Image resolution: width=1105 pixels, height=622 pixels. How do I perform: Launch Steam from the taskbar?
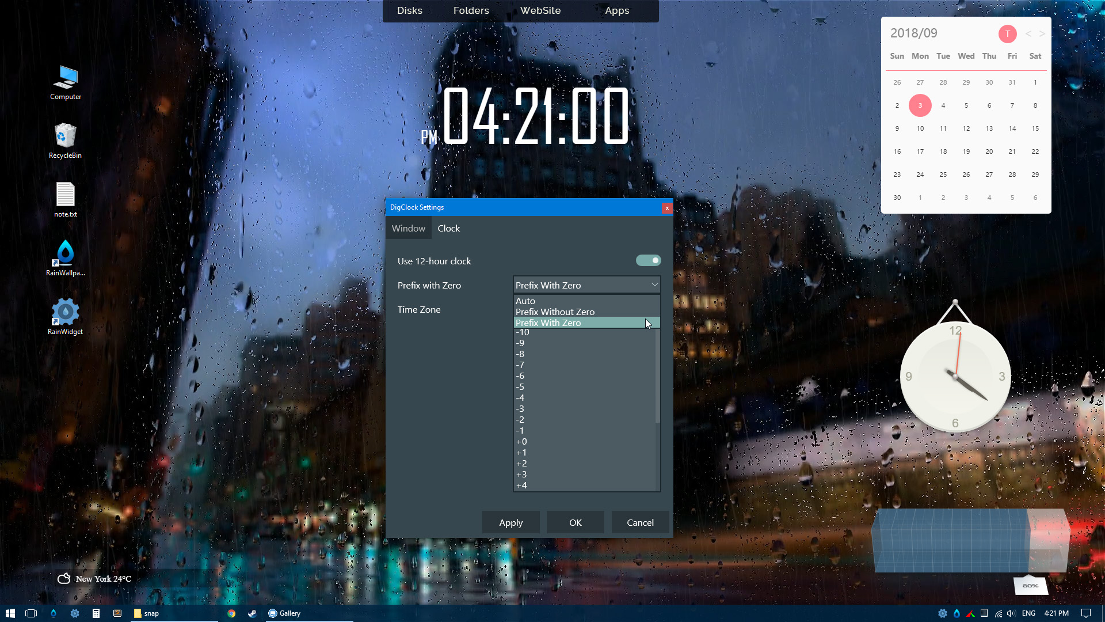coord(252,613)
